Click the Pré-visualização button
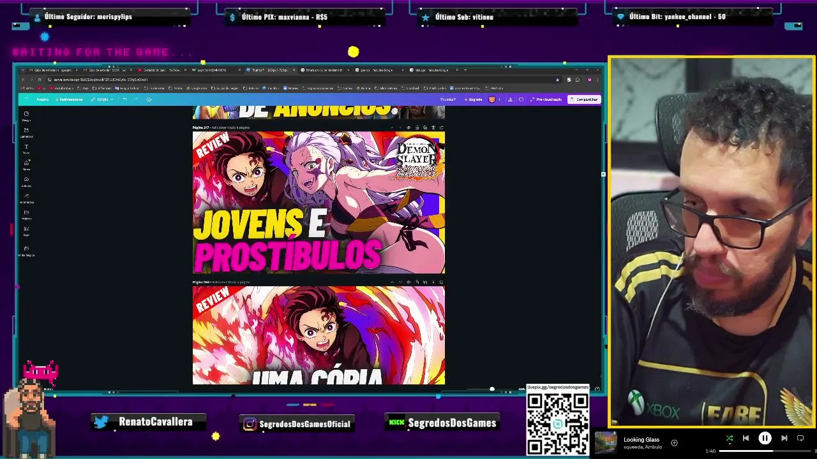 point(546,99)
